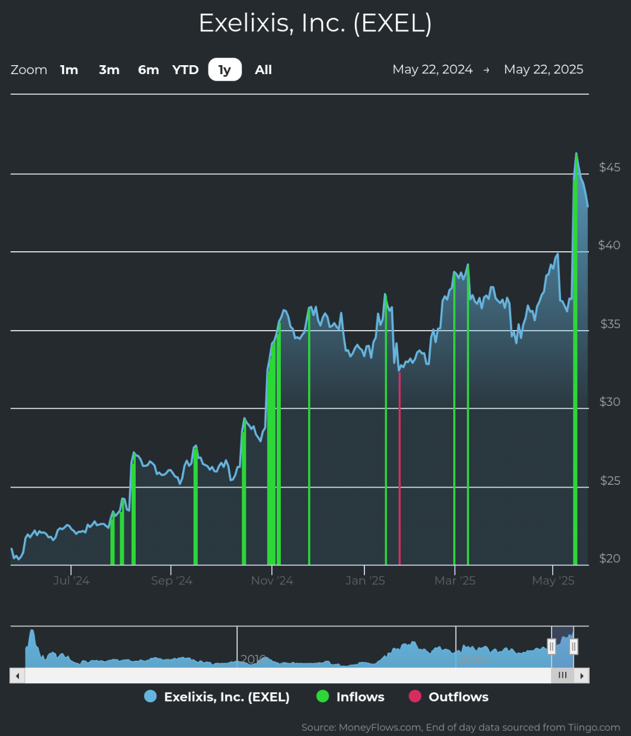Click the navigator scrollbar track
The height and width of the screenshot is (736, 631).
288,676
